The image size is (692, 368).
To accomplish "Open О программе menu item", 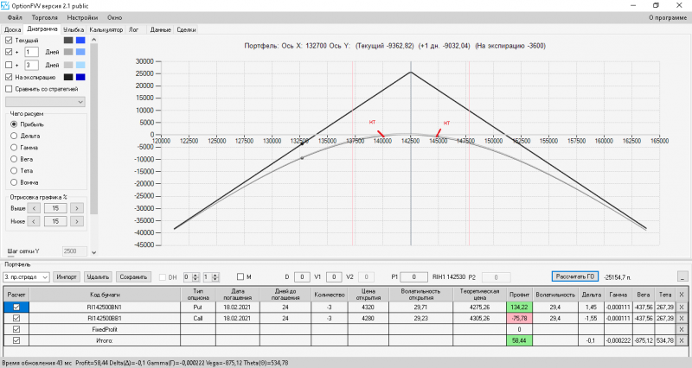I will 667,17.
